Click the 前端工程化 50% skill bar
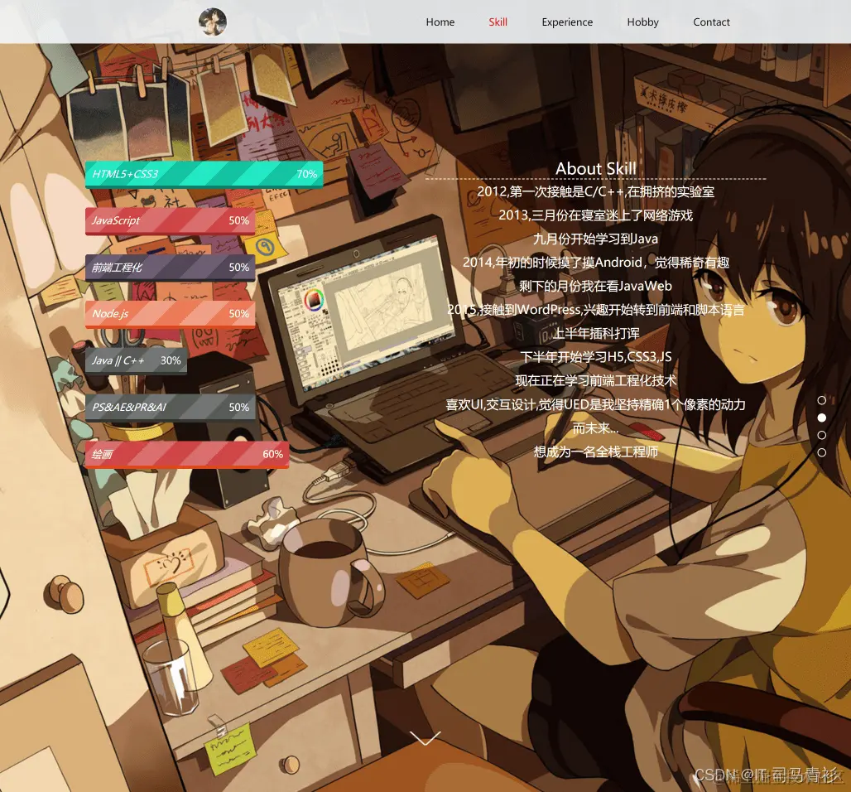Image resolution: width=851 pixels, height=792 pixels. 170,268
